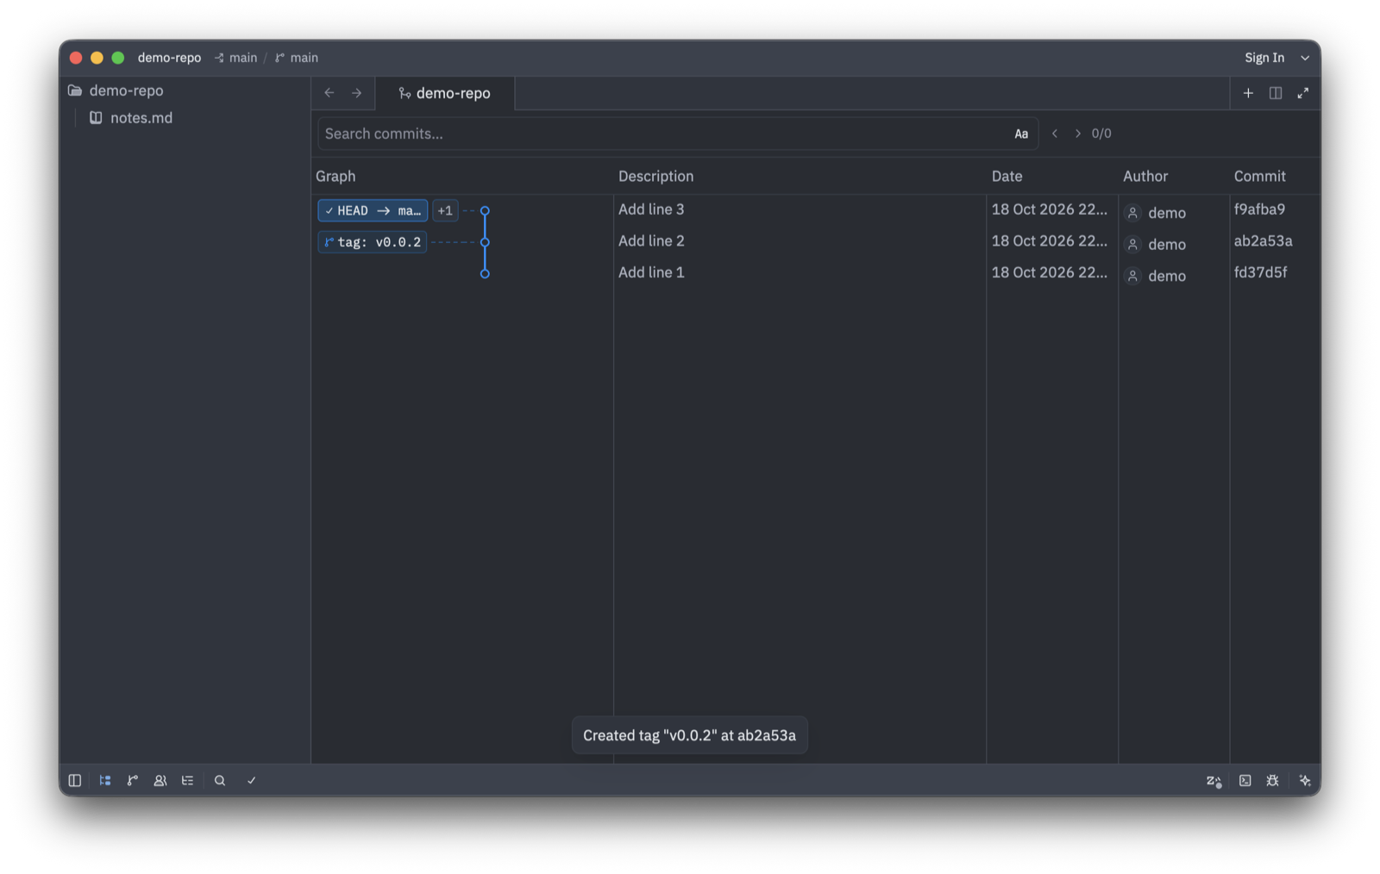Image resolution: width=1380 pixels, height=874 pixels.
Task: Zoom the pane with expand arrows icon
Action: 1303,93
